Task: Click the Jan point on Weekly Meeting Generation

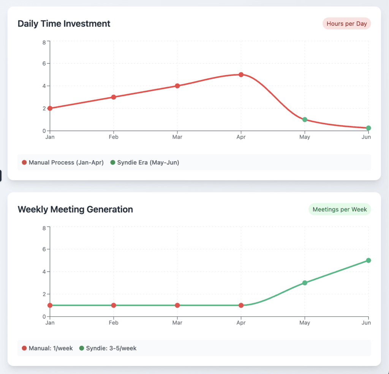Action: click(50, 305)
